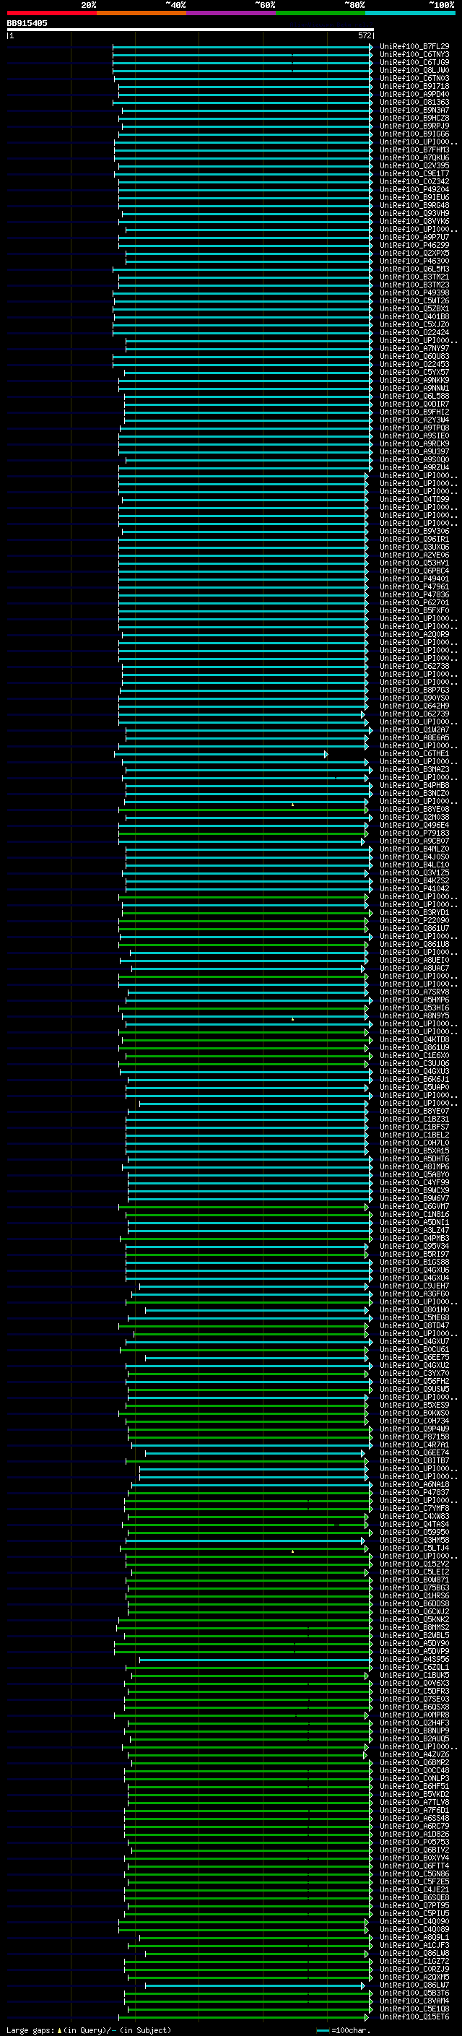Select hit UniRef100_O81363
The image size is (462, 2036).
tap(414, 102)
